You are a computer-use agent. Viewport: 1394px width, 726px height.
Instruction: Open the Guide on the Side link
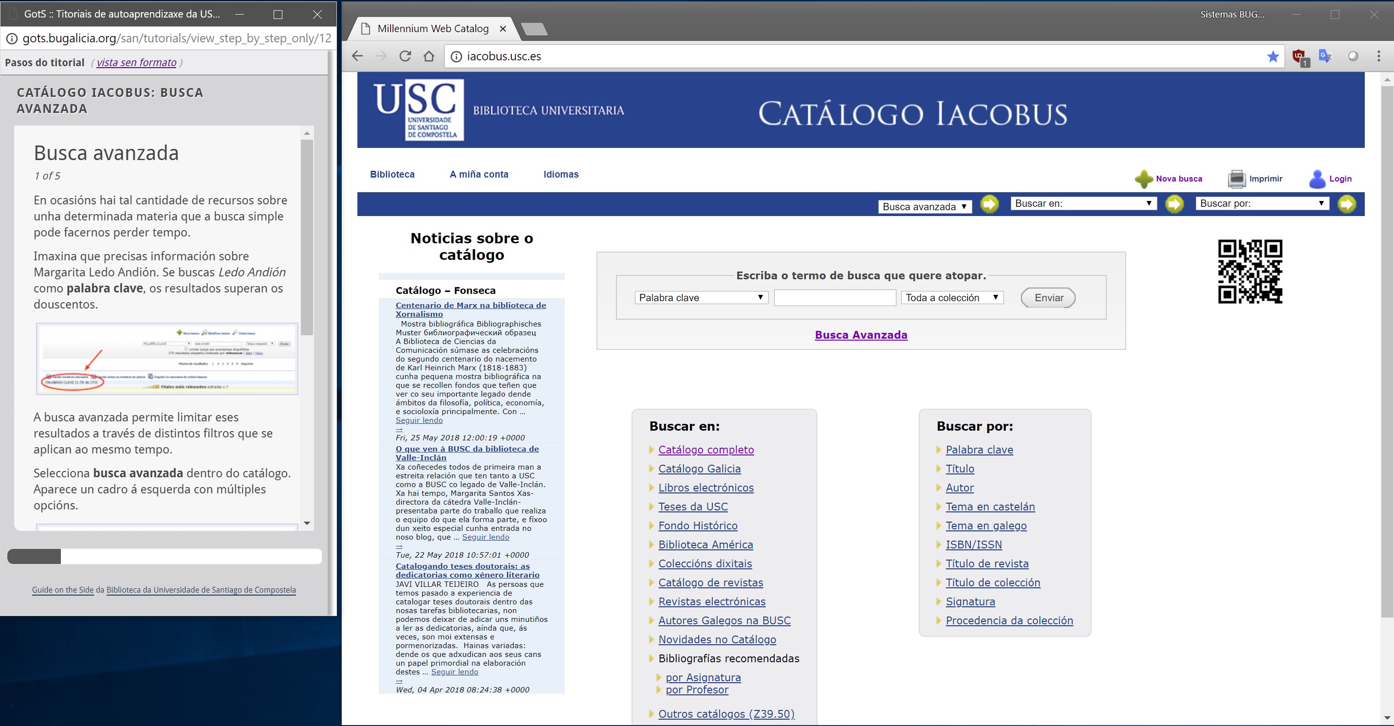click(63, 590)
